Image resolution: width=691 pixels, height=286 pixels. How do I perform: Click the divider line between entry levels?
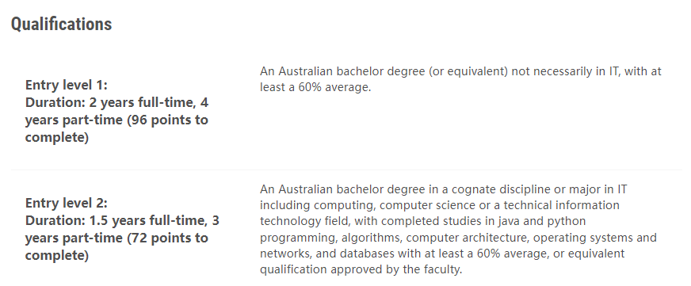[346, 170]
